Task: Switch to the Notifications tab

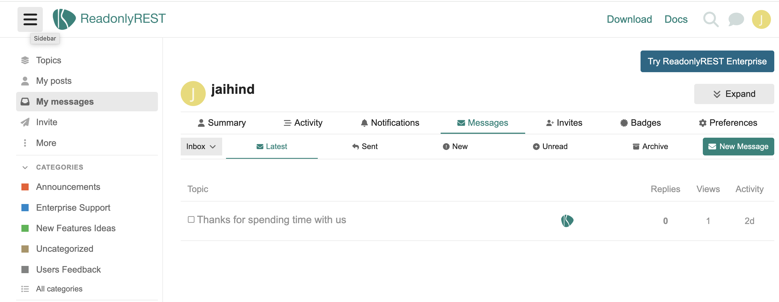Action: 390,123
